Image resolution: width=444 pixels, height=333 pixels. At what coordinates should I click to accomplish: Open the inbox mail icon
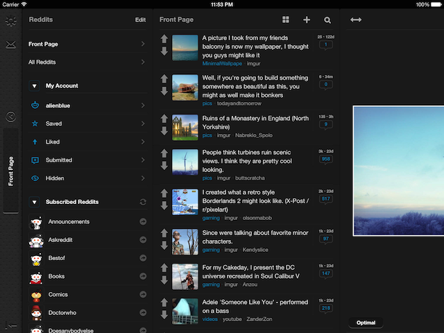tap(10, 46)
